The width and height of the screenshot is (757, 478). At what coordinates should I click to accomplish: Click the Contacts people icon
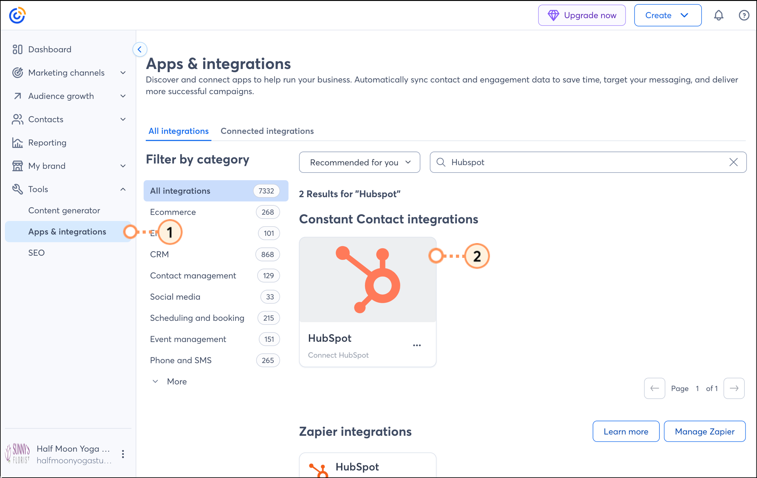[x=17, y=119]
